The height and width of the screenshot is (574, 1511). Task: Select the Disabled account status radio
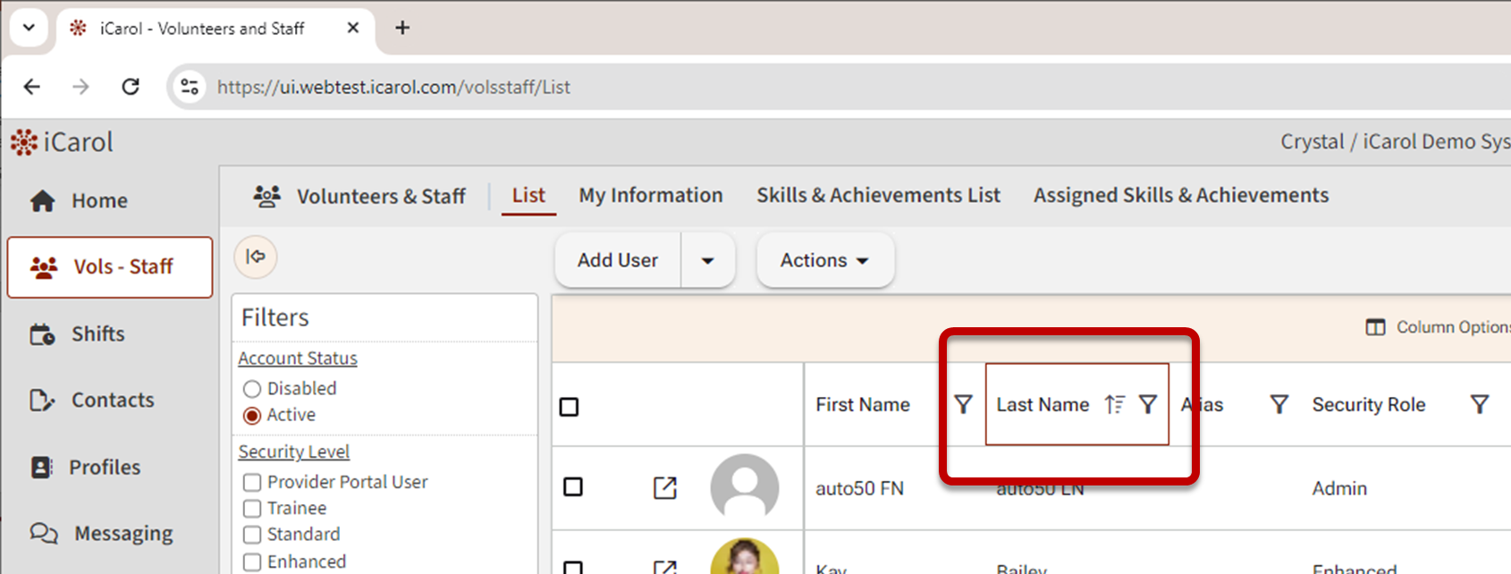tap(252, 389)
